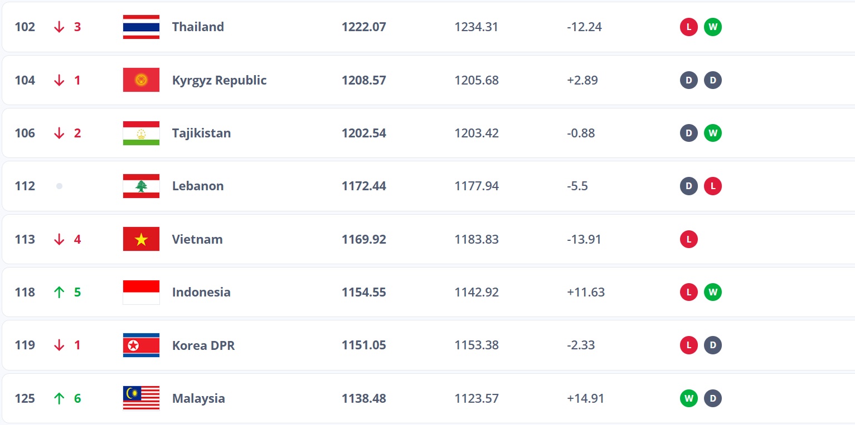
Task: Click the Vietnam flag icon
Action: click(x=141, y=239)
